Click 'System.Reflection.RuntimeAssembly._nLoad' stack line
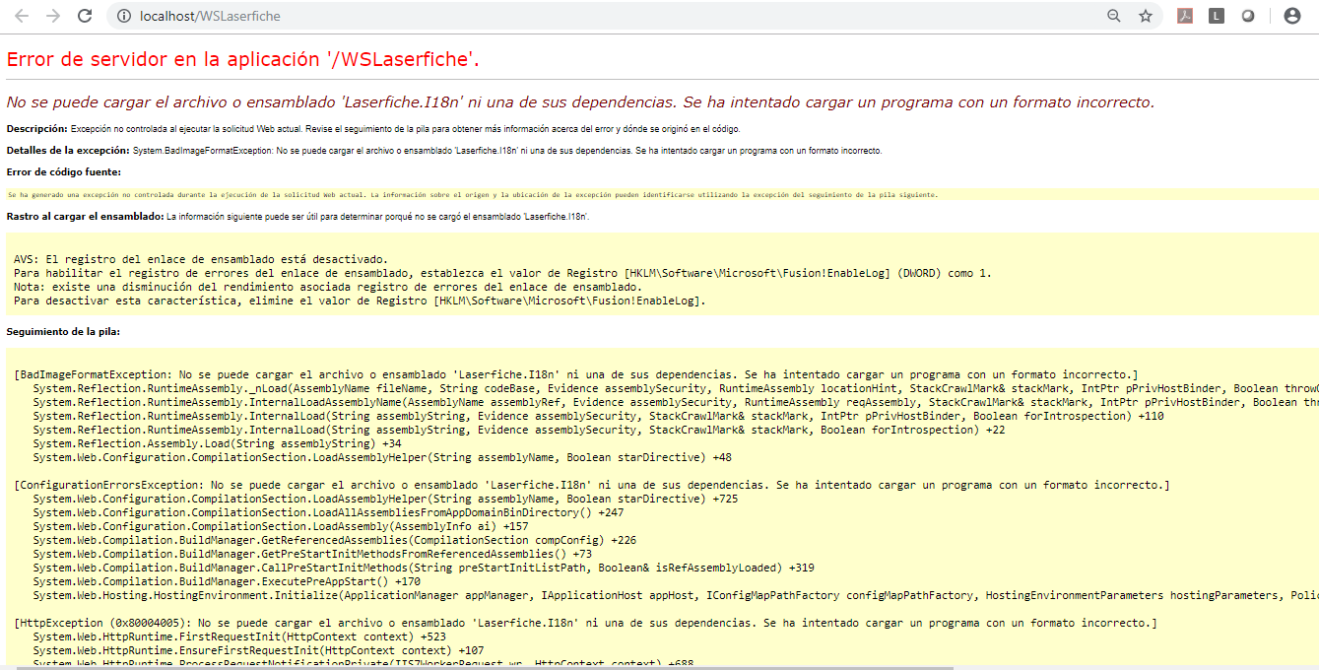 click(x=676, y=388)
